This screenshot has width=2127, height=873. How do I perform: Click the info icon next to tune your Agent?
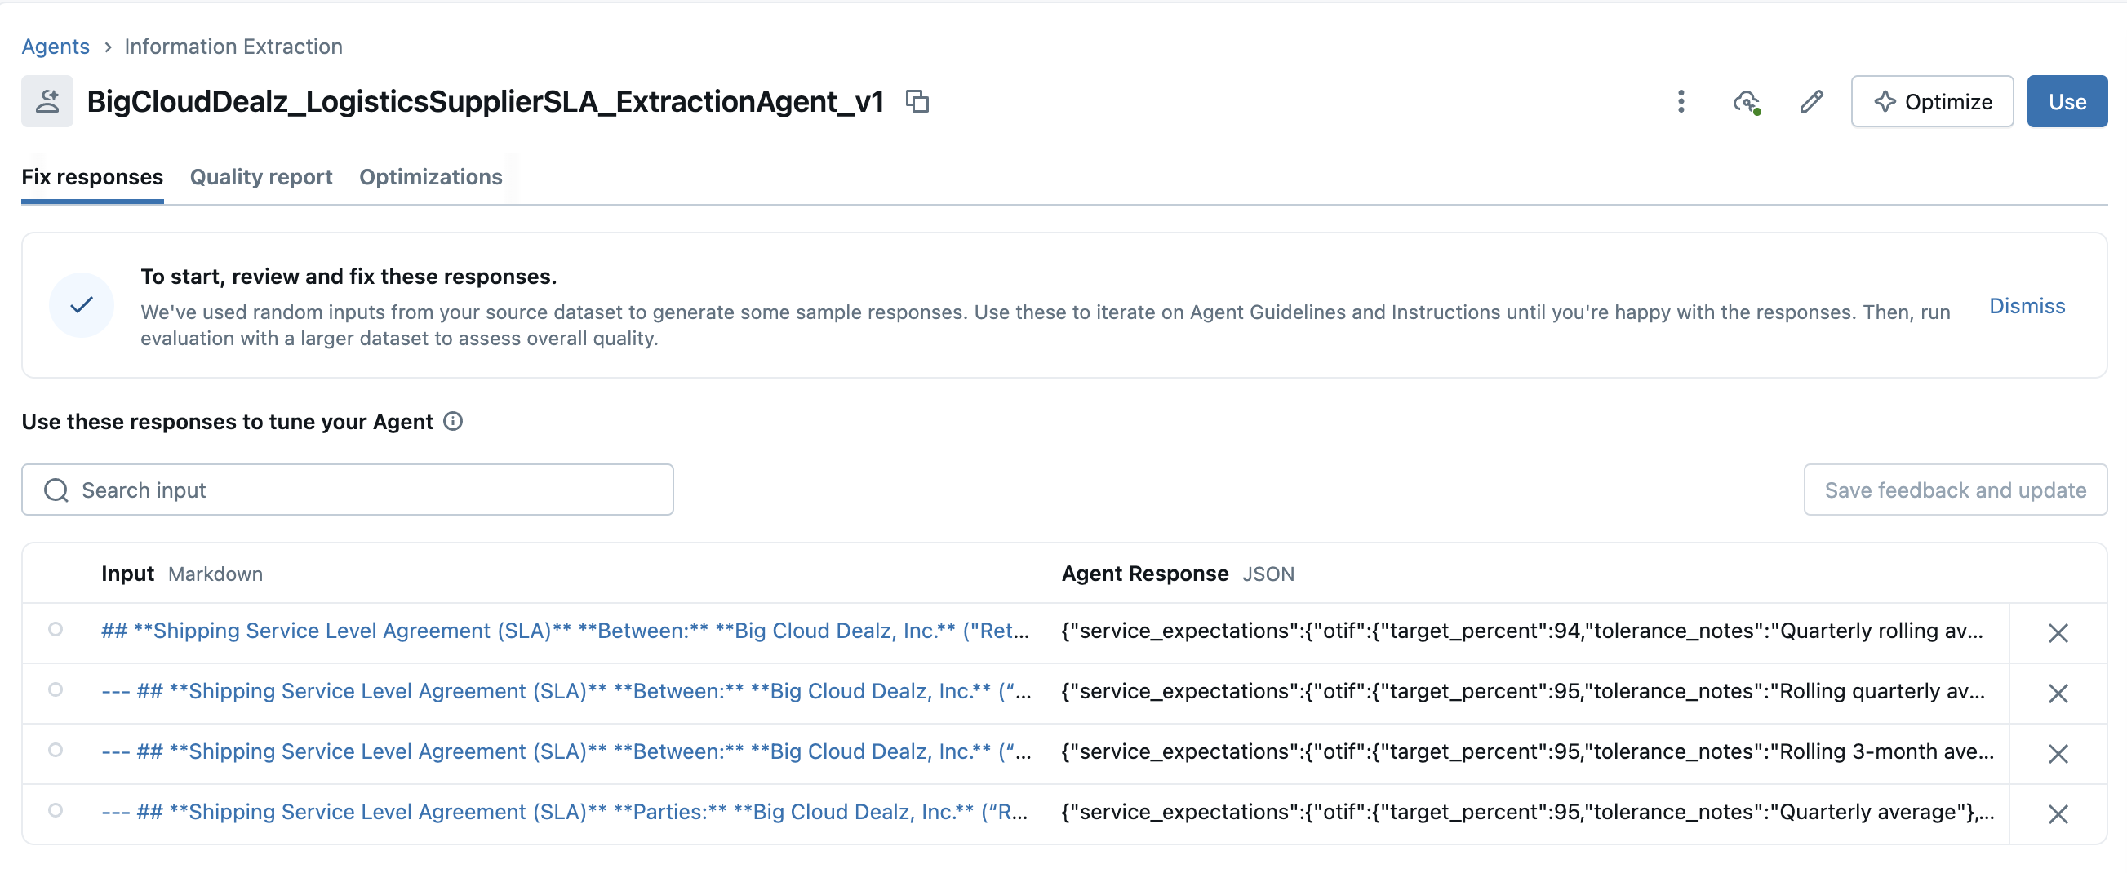452,422
